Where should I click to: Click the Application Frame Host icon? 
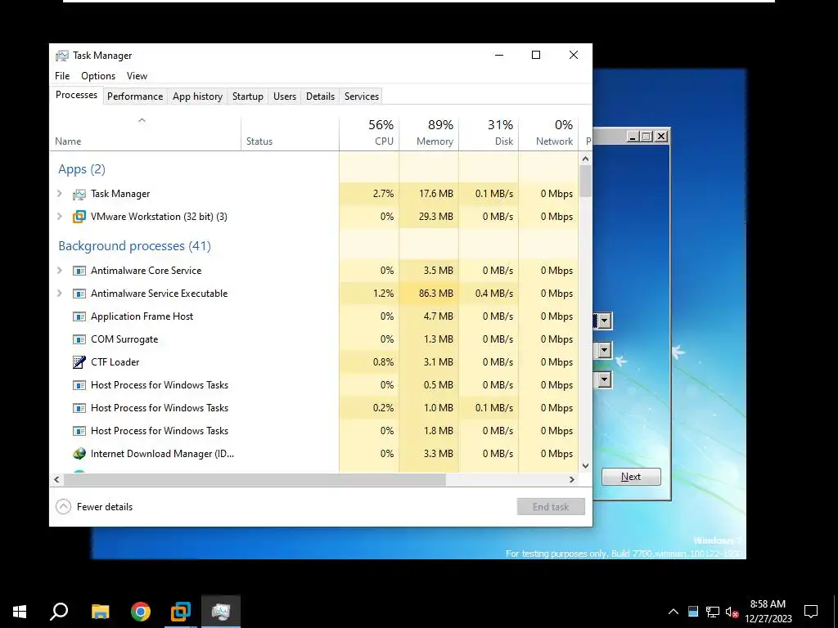tap(79, 316)
